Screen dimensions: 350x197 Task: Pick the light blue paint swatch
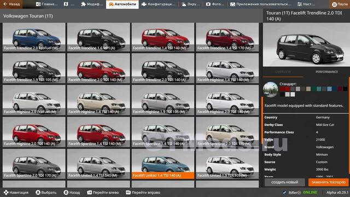pos(329,89)
